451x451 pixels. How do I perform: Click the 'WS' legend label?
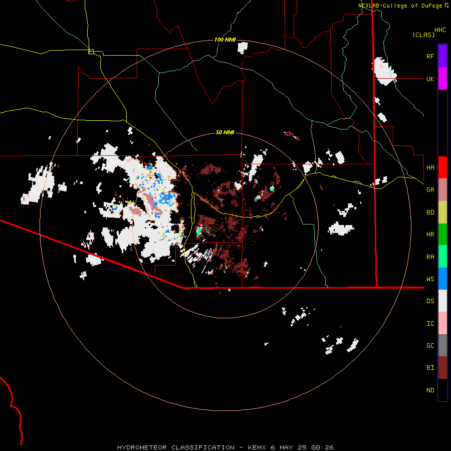point(430,279)
